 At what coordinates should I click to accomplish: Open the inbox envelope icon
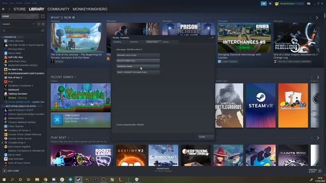[x=309, y=4]
